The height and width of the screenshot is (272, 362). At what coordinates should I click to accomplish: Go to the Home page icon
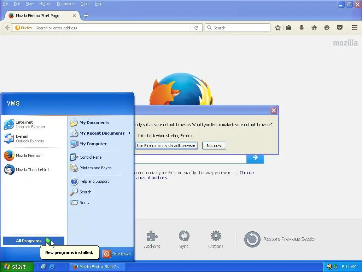314,28
